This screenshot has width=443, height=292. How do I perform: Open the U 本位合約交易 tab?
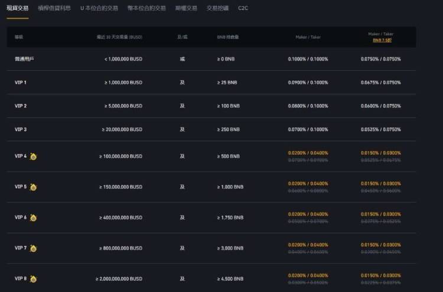coord(99,8)
